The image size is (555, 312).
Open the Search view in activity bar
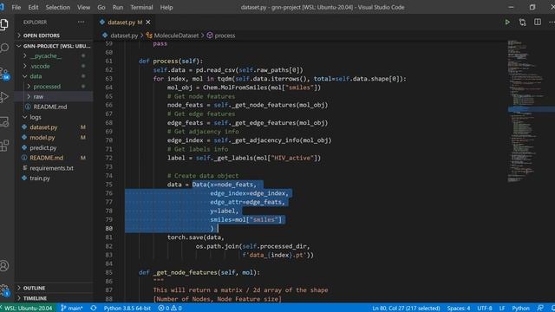point(4,49)
